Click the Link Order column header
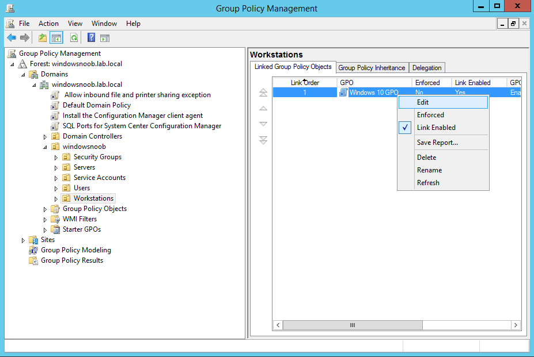This screenshot has height=357, width=534. pyautogui.click(x=305, y=83)
